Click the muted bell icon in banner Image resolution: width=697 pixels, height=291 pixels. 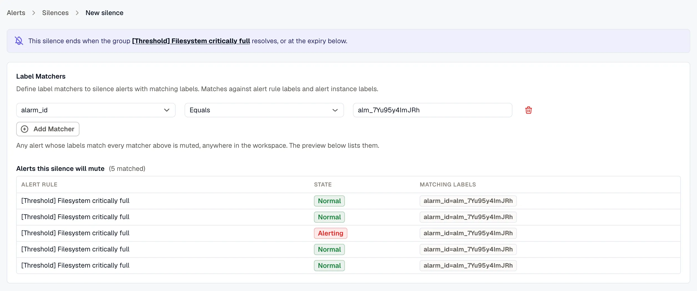(19, 41)
